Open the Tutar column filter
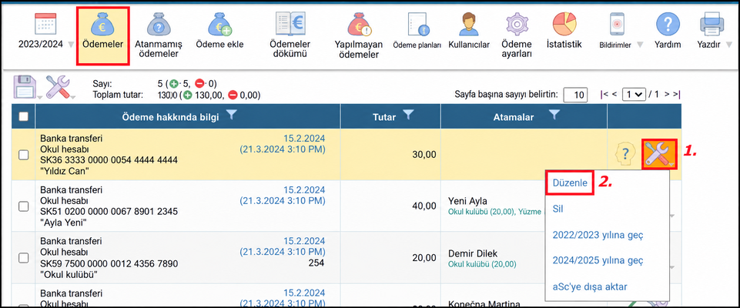This screenshot has height=308, width=740. tap(409, 115)
